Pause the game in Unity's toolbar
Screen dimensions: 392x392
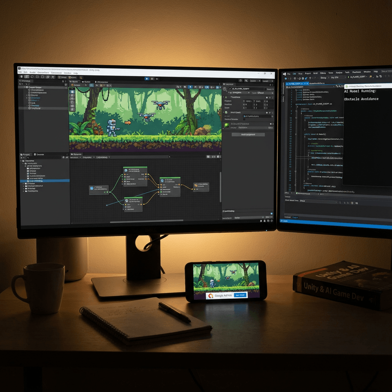(152, 79)
